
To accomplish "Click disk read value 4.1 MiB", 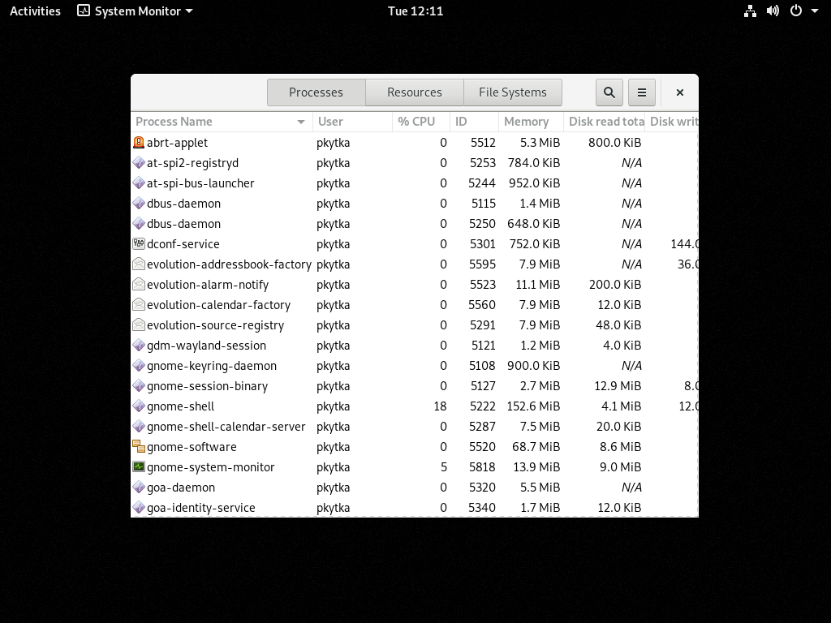I will (621, 406).
